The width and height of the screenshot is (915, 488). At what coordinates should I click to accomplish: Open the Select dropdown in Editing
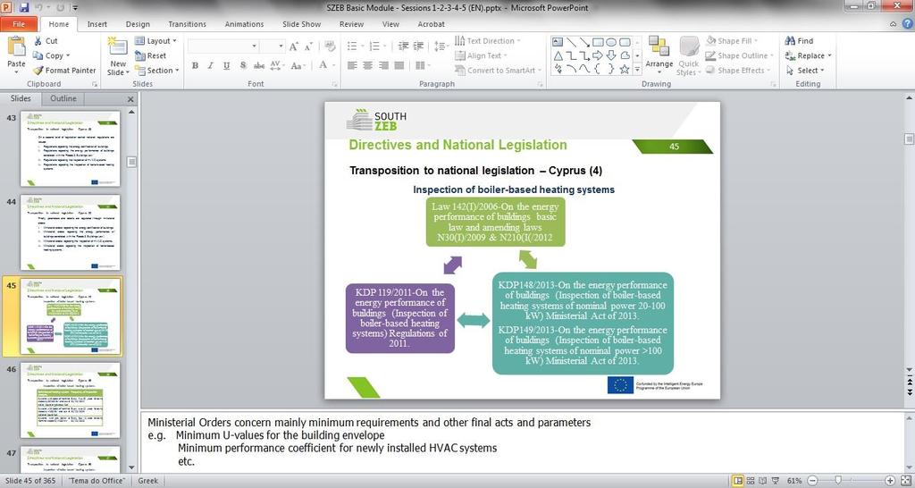(x=805, y=70)
